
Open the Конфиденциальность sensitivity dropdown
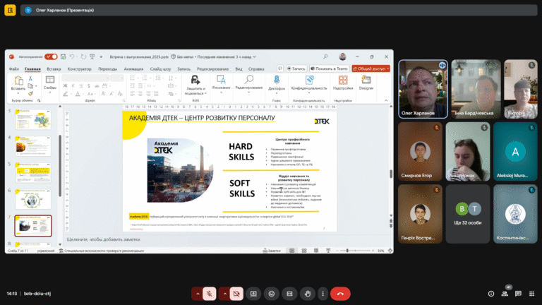pos(309,84)
